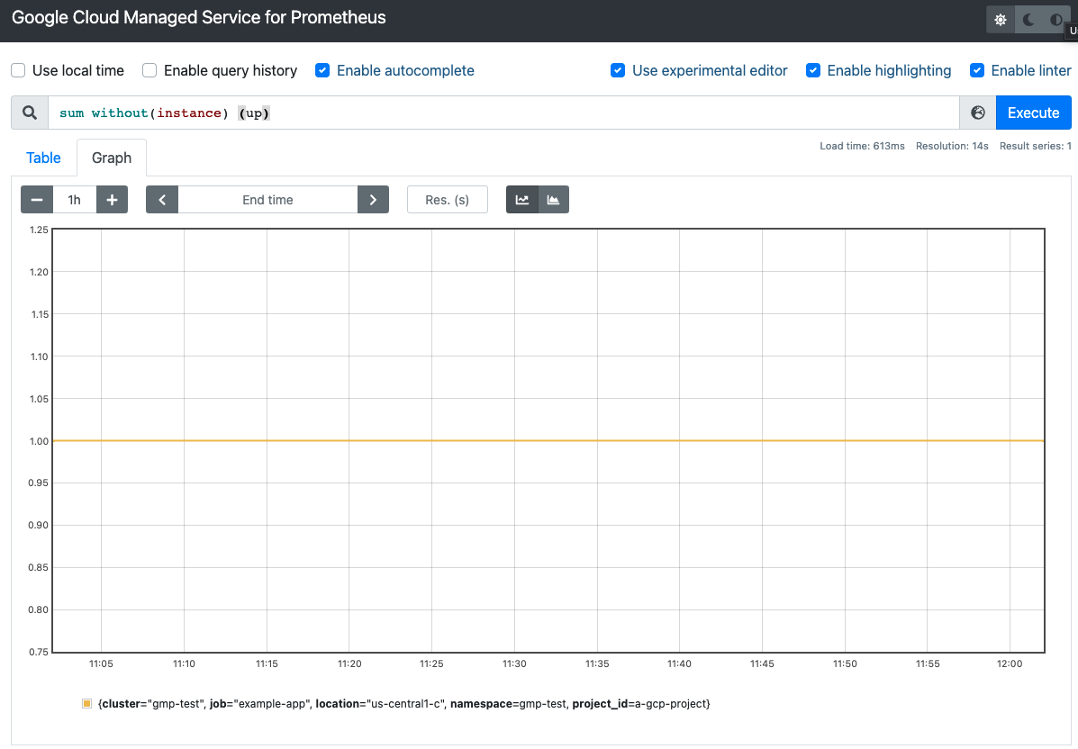Click the Execute button

(1033, 112)
